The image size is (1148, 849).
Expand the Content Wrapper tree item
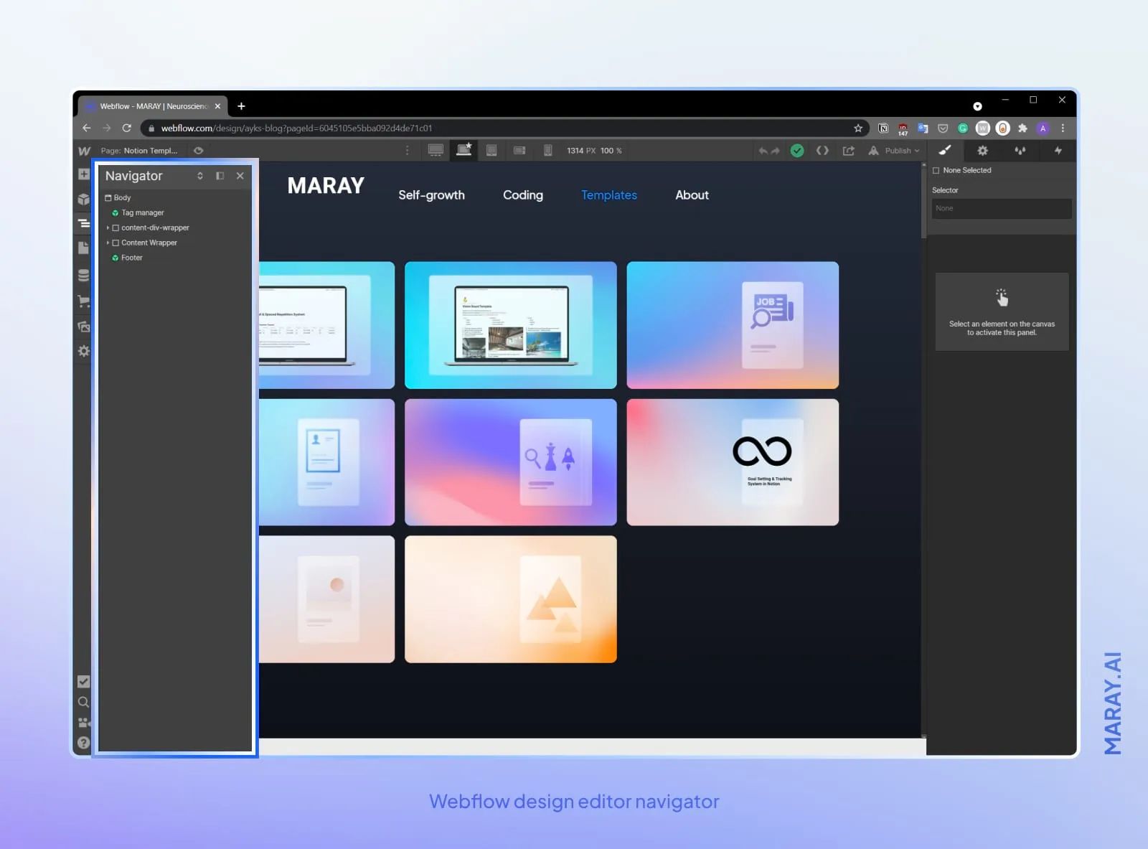(x=109, y=243)
